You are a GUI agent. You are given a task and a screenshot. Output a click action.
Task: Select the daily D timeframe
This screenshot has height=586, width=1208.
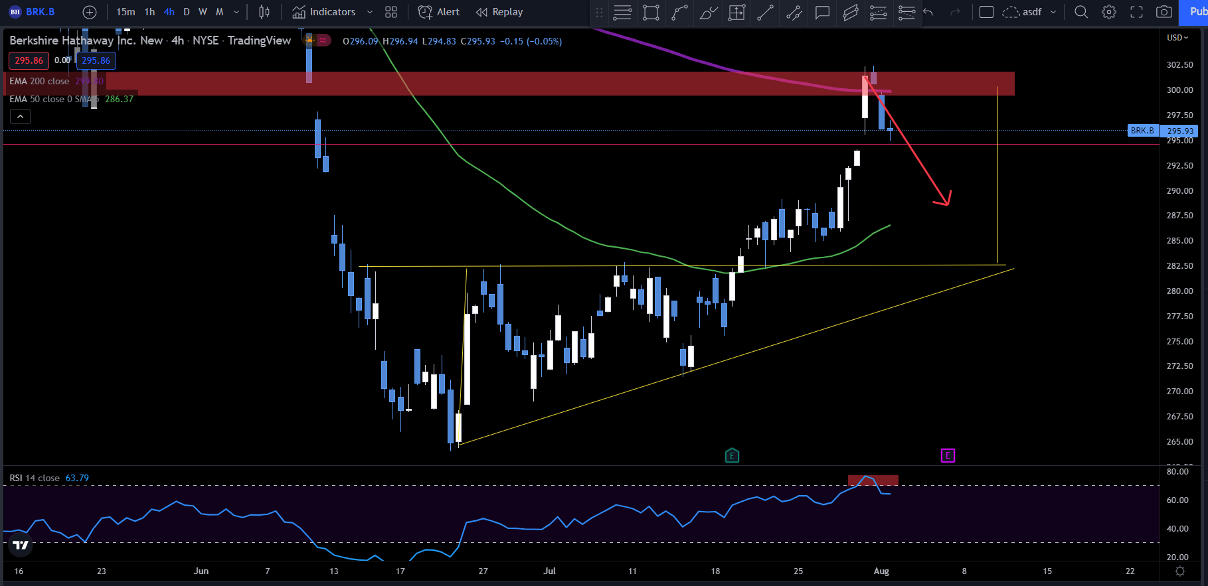187,12
